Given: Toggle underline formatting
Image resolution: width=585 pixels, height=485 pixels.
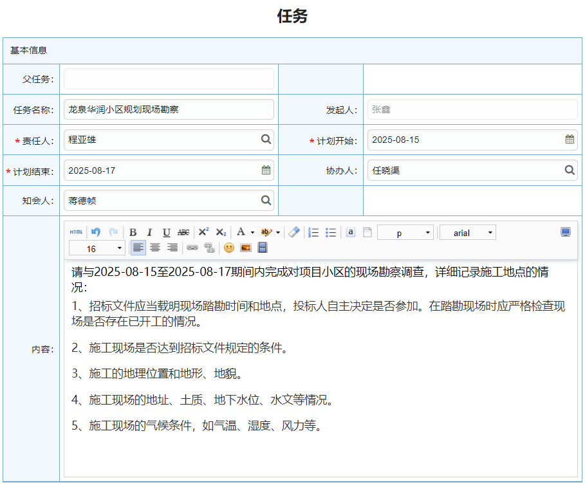Looking at the screenshot, I should [166, 232].
